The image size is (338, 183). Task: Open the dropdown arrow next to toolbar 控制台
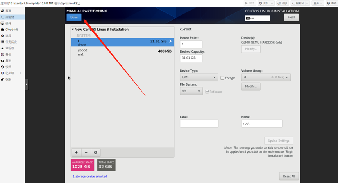coord(308,3)
